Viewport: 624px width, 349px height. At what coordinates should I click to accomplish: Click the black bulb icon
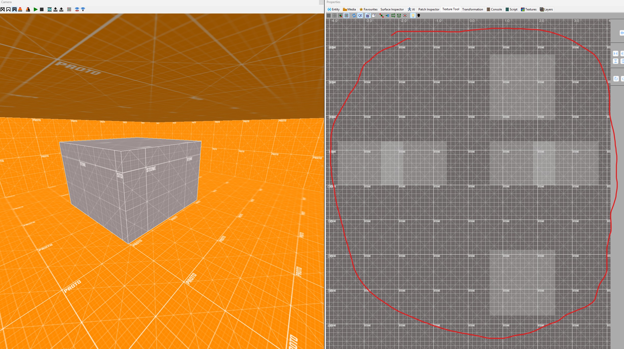[419, 16]
